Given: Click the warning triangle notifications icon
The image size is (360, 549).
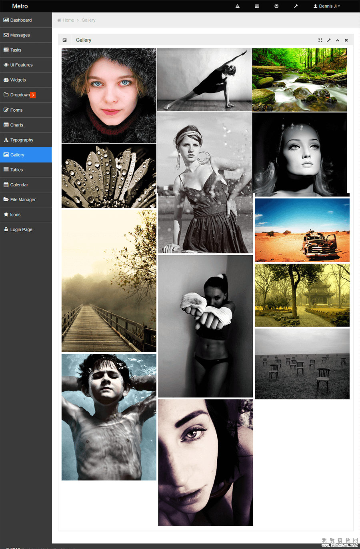Looking at the screenshot, I should 237,6.
